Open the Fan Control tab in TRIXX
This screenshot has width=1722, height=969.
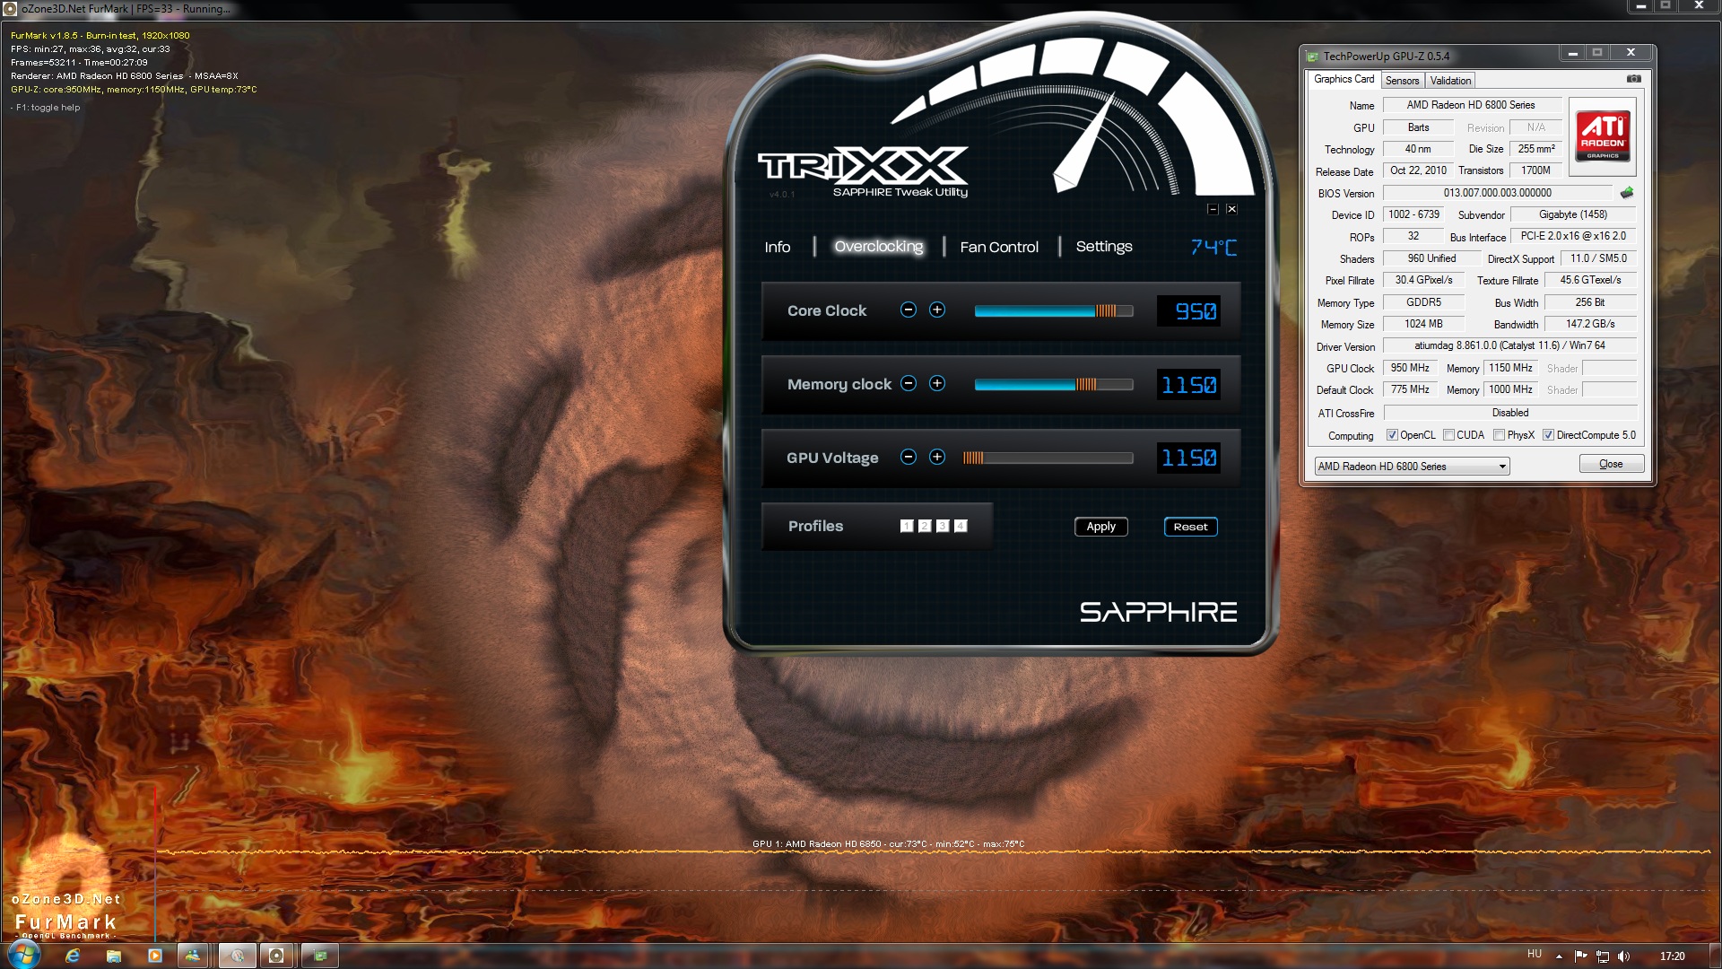(x=999, y=247)
